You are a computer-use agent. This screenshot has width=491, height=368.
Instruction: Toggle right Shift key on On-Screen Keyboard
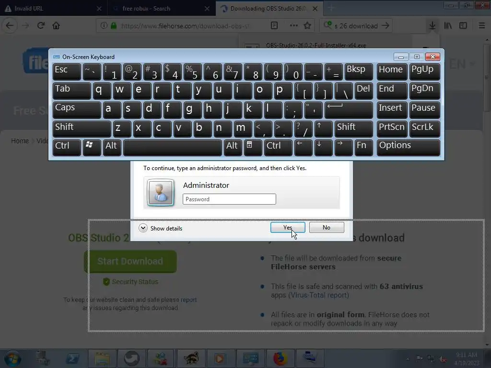pyautogui.click(x=354, y=129)
